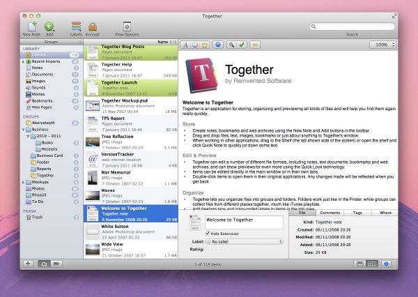
Task: Open the To Do group
Action: [x=52, y=201]
